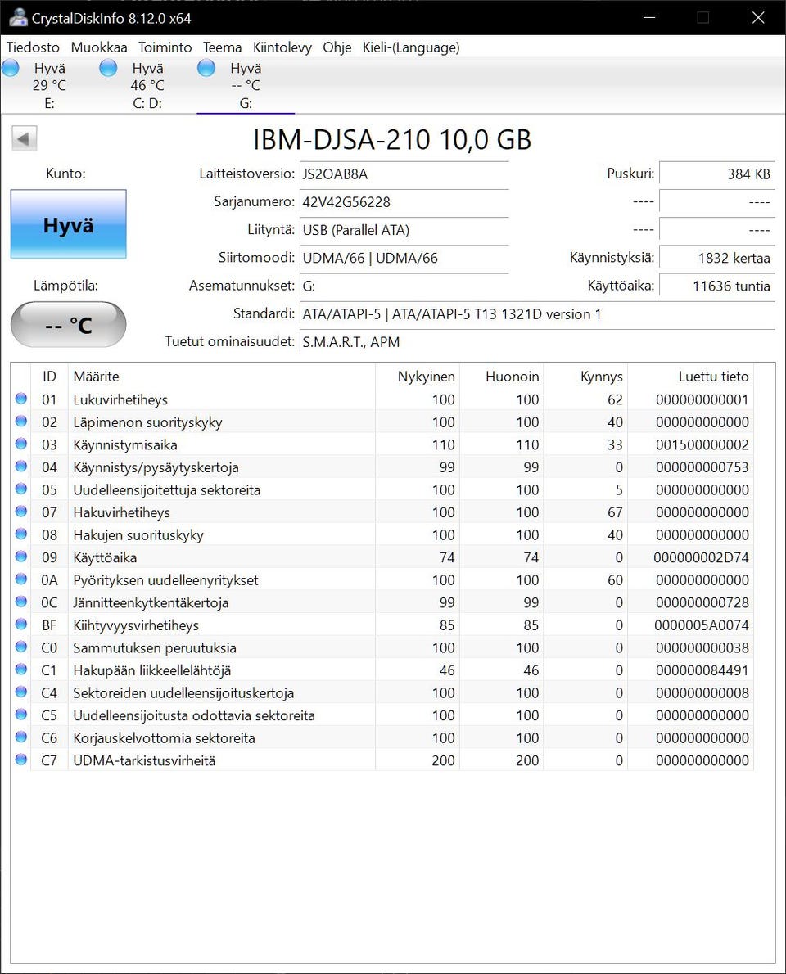The image size is (786, 974).
Task: Click status orb for Käynnistymisaika row
Action: pos(21,444)
